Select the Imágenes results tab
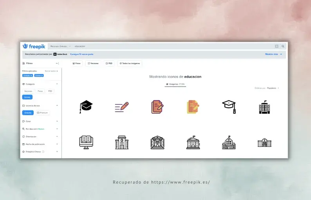Image resolution: width=311 pixels, height=200 pixels. click(x=175, y=84)
